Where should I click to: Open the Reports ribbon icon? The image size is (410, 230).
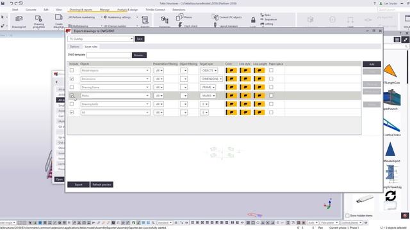(x=145, y=20)
